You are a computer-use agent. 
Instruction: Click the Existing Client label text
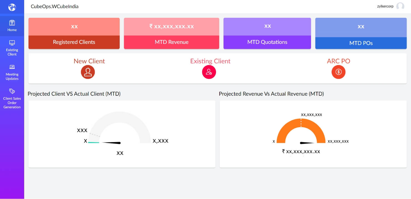(210, 61)
